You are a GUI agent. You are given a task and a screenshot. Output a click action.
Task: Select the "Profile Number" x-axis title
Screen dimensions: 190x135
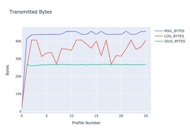(86, 123)
